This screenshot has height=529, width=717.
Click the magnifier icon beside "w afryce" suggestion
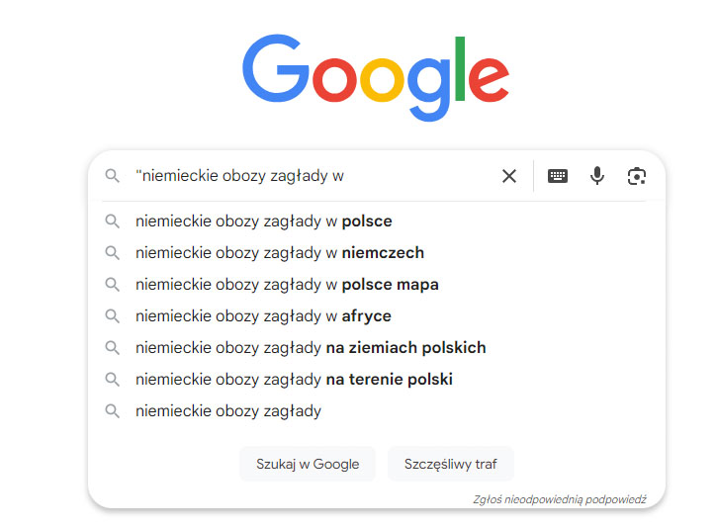coord(113,315)
